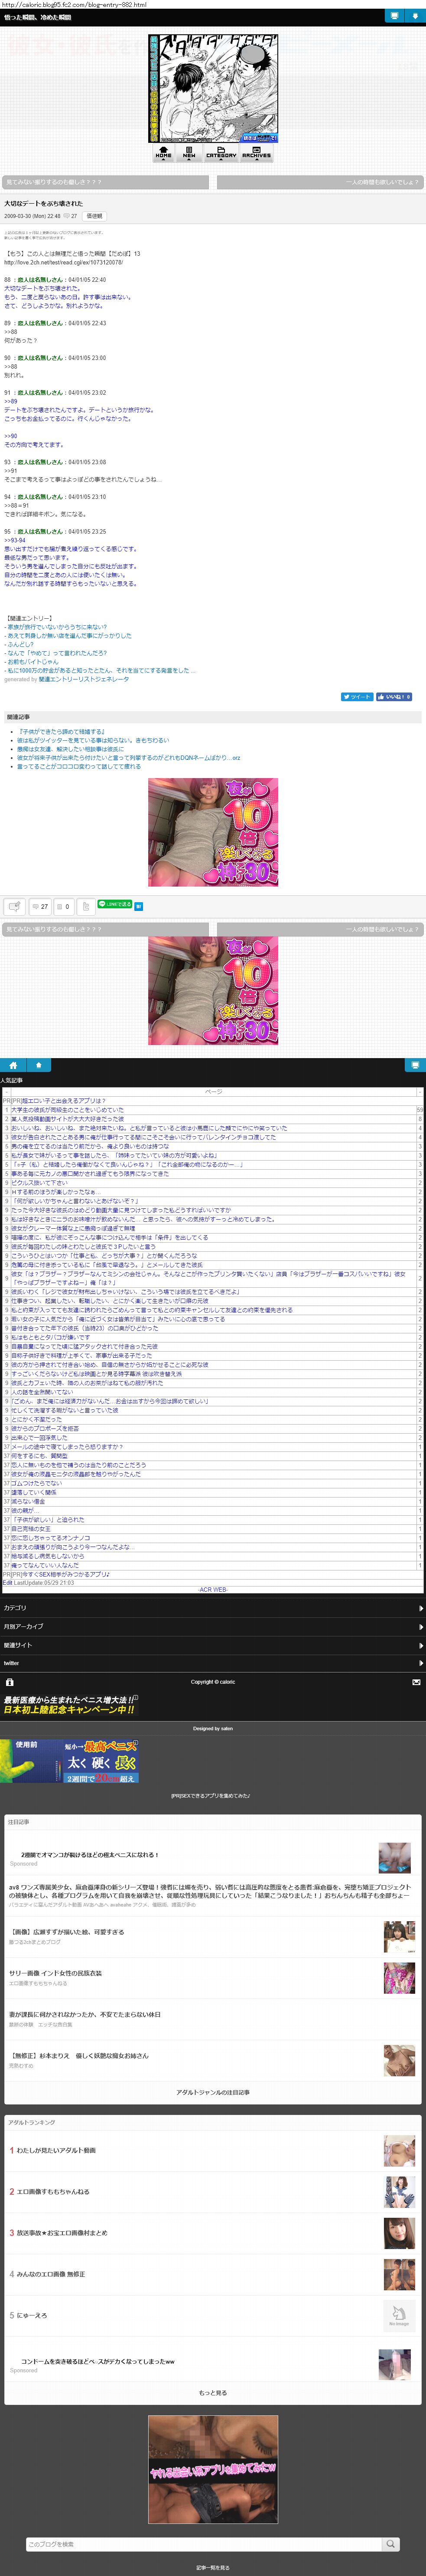Click the comment edit icon under the post
426x2576 pixels.
coord(15,906)
